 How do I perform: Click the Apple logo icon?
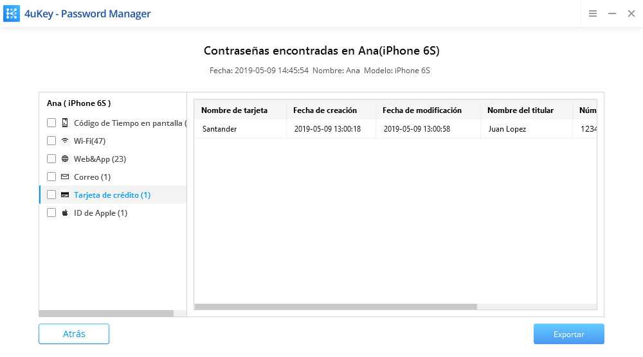(65, 213)
